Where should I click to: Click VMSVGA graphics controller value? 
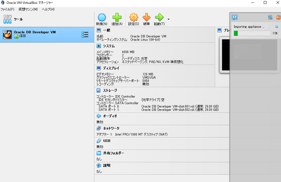coord(149,77)
